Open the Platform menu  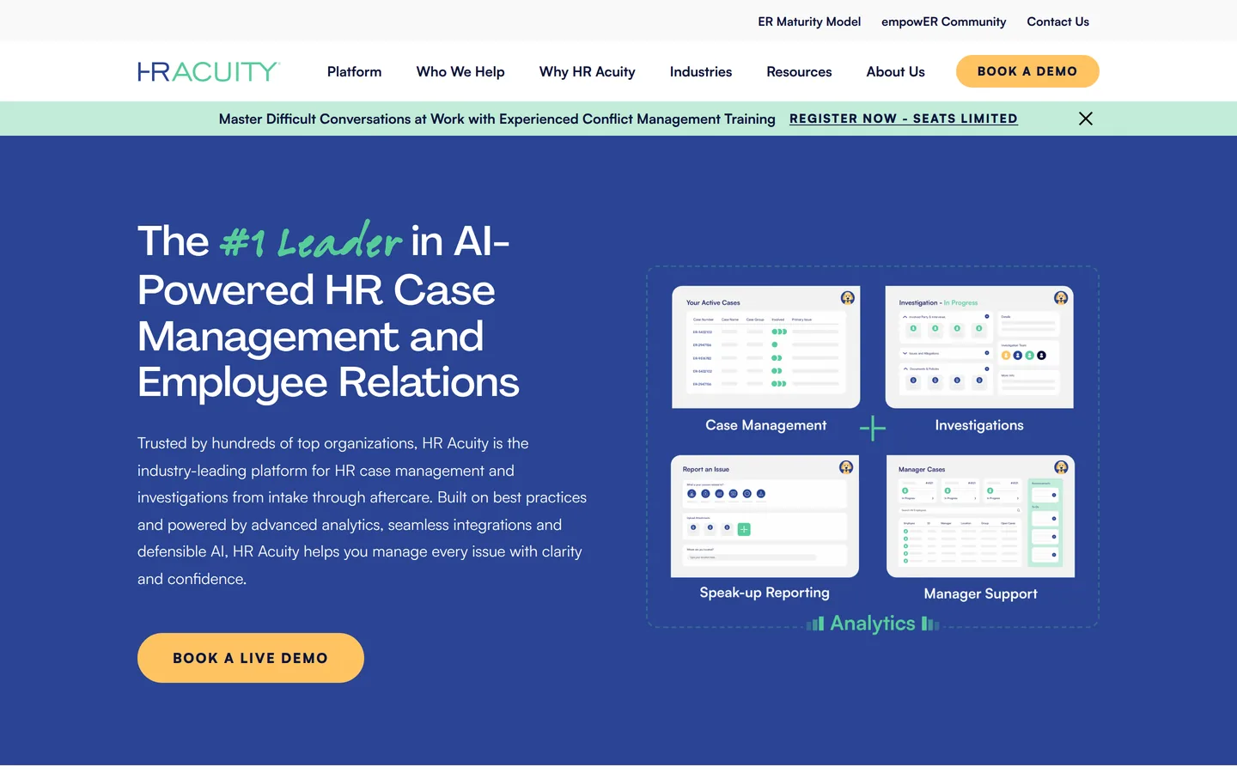(354, 72)
